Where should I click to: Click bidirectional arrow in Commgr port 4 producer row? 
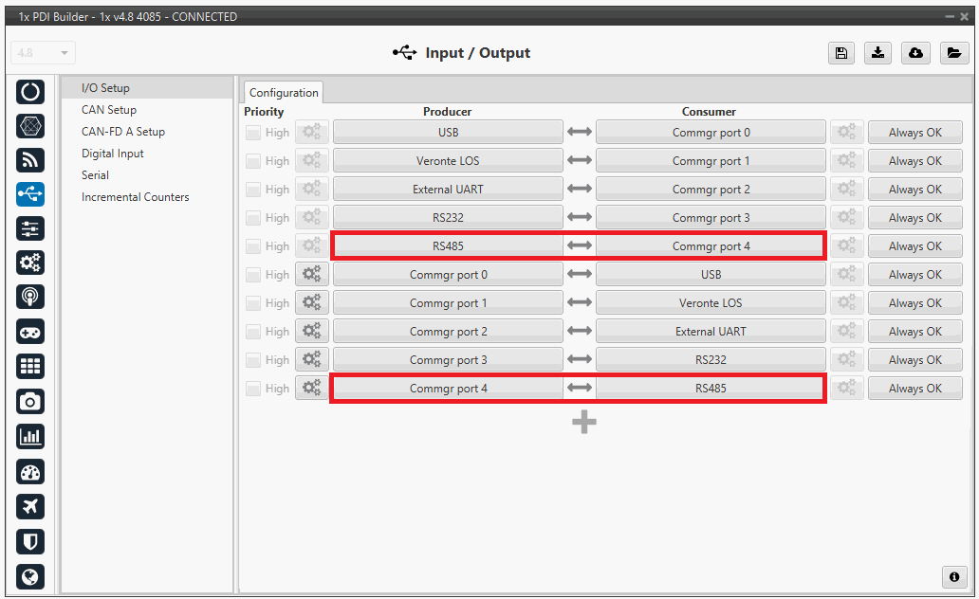(x=580, y=388)
